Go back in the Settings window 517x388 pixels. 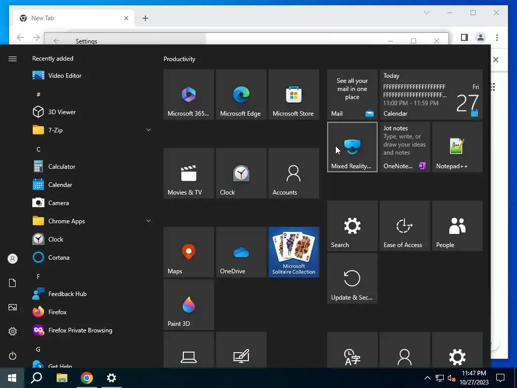[57, 40]
